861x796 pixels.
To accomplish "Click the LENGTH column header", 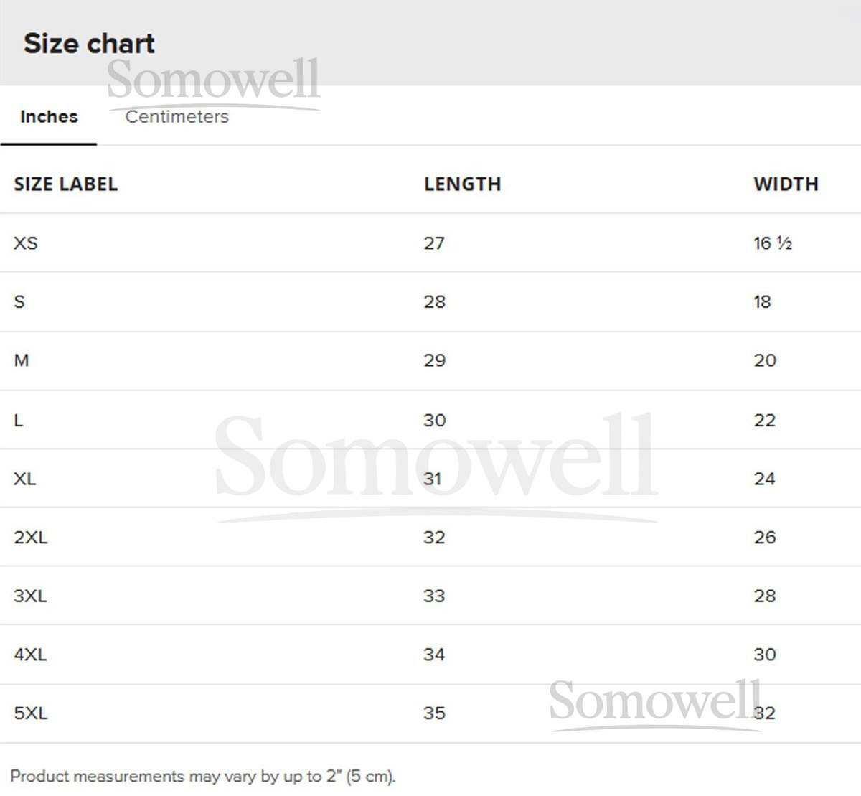I will point(462,184).
